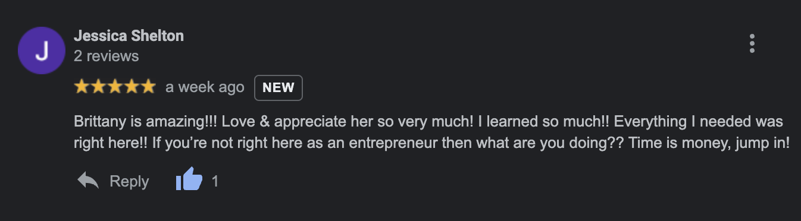Like the review with the thumbs-up icon
Image resolution: width=801 pixels, height=221 pixels.
coord(189,180)
